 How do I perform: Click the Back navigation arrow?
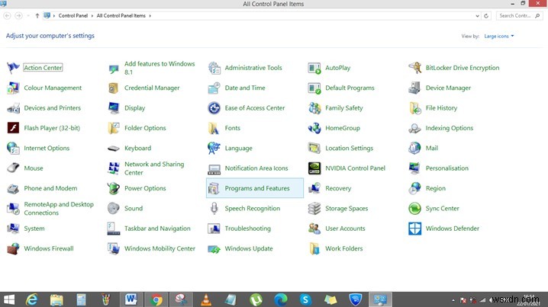pyautogui.click(x=8, y=16)
